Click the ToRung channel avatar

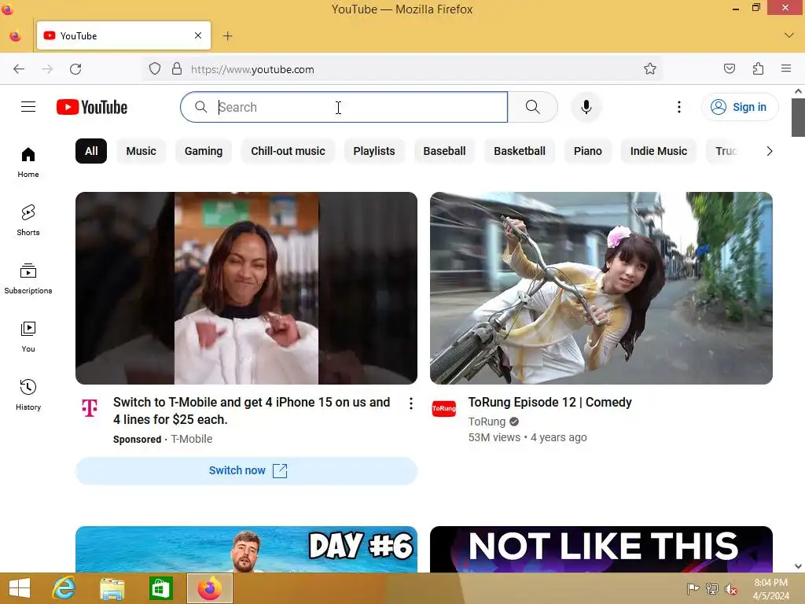[x=444, y=408]
